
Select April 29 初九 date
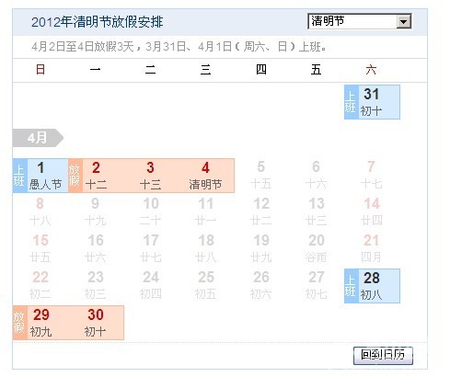pyautogui.click(x=41, y=323)
